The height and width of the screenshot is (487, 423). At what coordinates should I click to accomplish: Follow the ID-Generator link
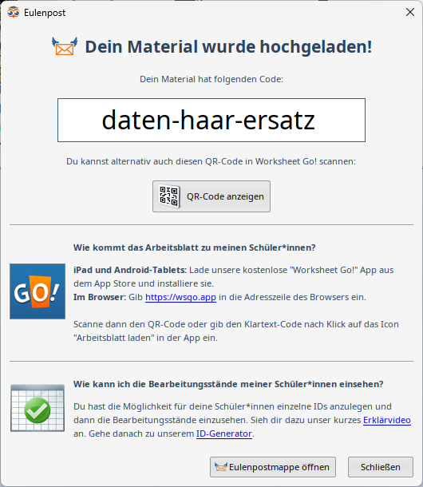224,434
